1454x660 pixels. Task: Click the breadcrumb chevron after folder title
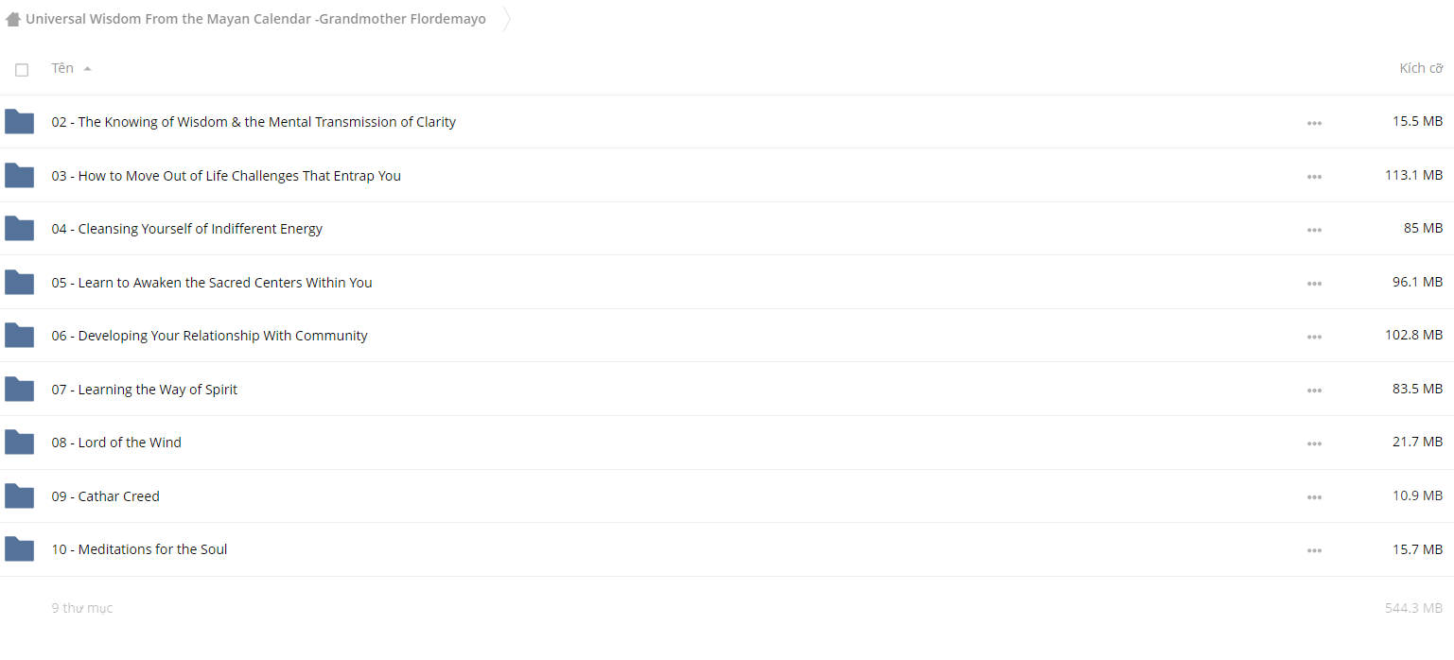(x=506, y=19)
